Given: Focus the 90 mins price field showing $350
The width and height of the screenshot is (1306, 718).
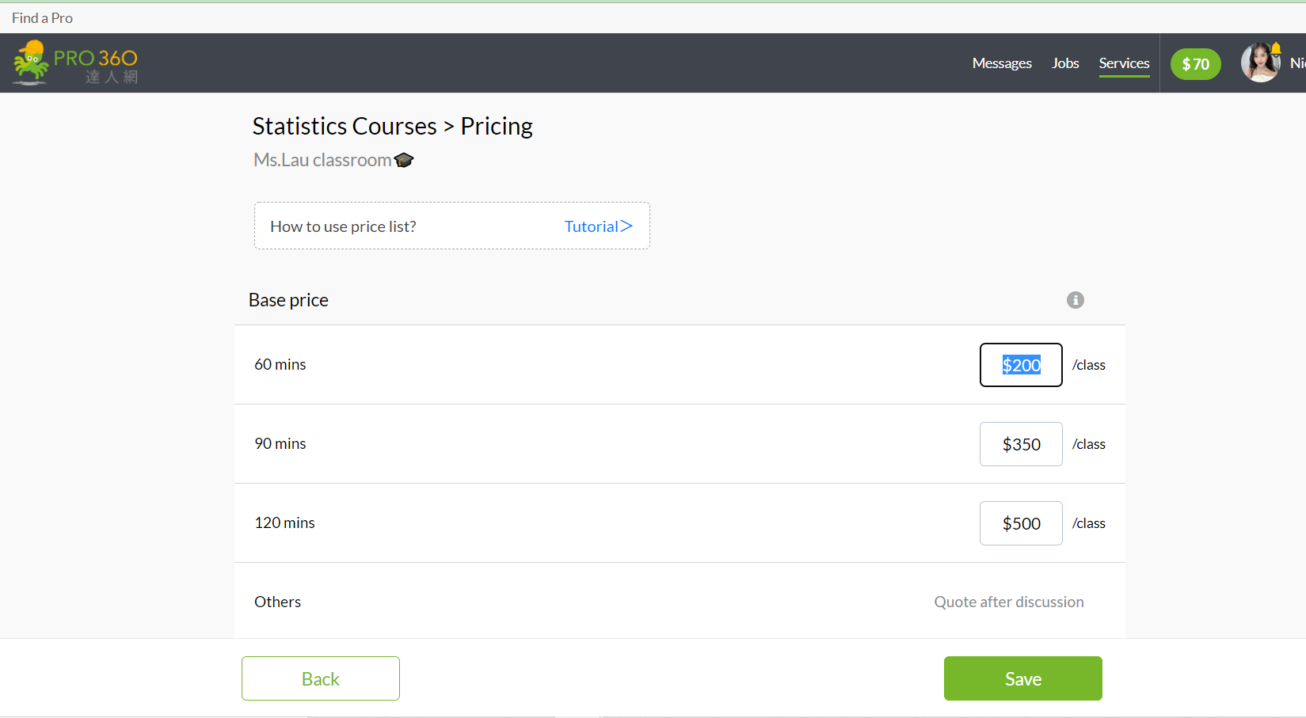Looking at the screenshot, I should tap(1020, 444).
